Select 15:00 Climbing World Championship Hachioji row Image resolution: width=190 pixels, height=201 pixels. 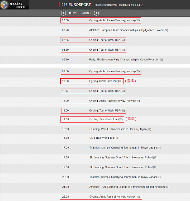click(95, 129)
